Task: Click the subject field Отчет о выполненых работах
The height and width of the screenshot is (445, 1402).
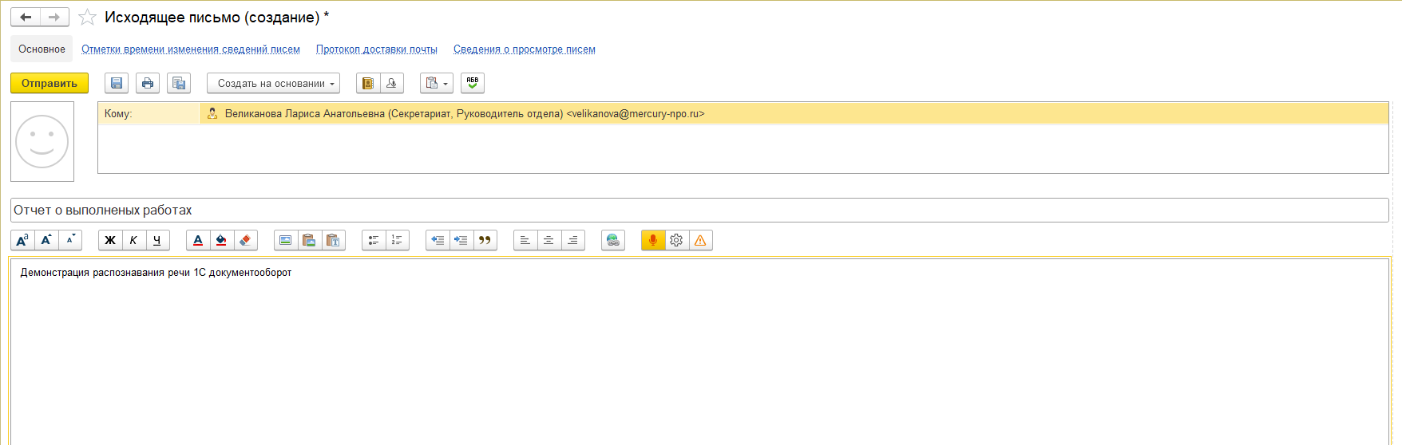Action: tap(699, 210)
